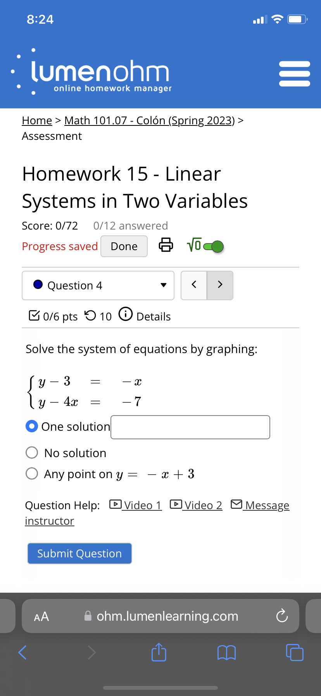Open Math 101.07 - Colón course link

[x=149, y=120]
